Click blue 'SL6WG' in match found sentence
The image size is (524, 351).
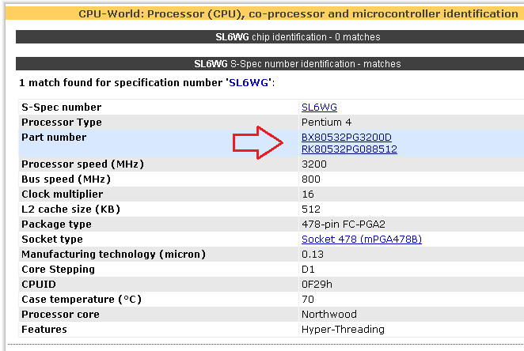(x=249, y=82)
